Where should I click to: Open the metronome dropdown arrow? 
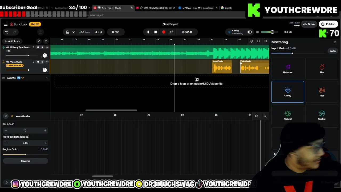coord(73,32)
